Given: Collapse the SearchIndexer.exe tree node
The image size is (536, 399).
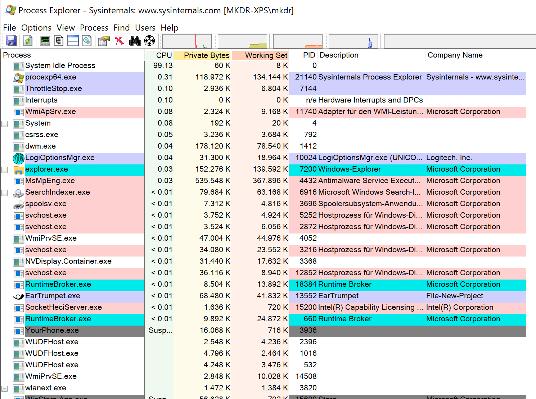Looking at the screenshot, I should 5,193.
